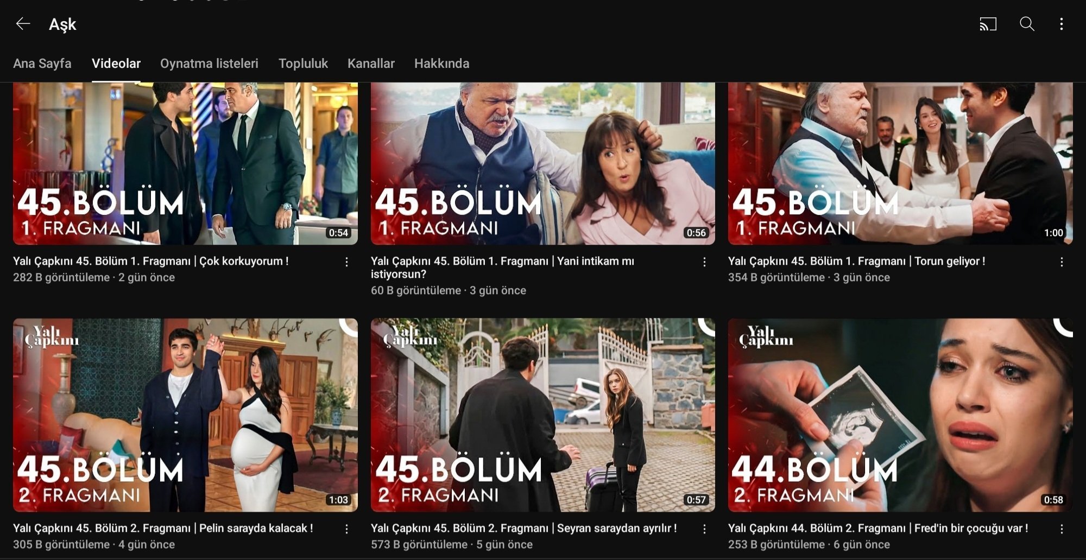The width and height of the screenshot is (1086, 560).
Task: Show the Hakkında tab
Action: 441,63
